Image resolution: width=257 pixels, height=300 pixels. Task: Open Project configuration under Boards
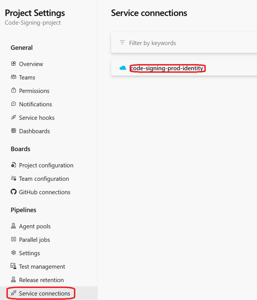click(x=46, y=165)
